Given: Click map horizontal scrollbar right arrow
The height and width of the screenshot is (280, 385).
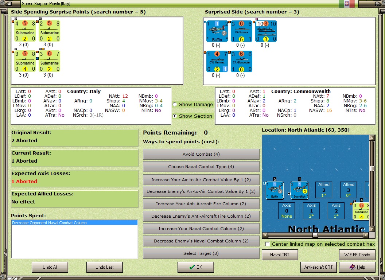Looking at the screenshot, I should pyautogui.click(x=366, y=235).
